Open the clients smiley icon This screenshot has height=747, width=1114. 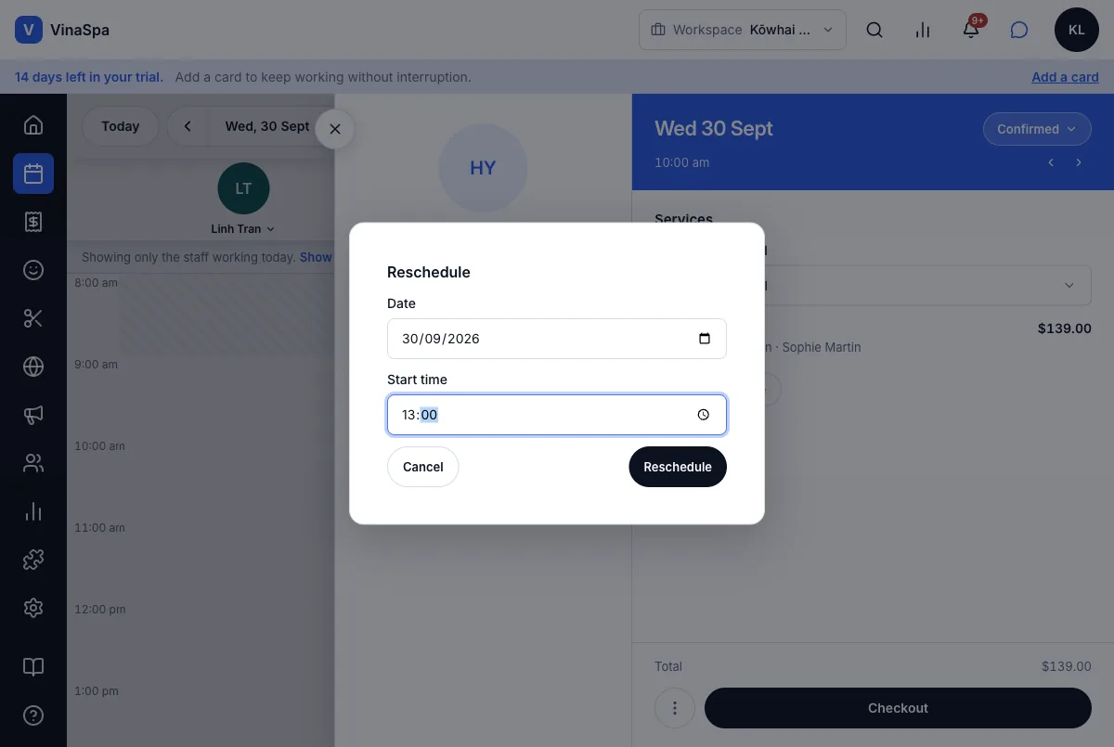tap(33, 270)
